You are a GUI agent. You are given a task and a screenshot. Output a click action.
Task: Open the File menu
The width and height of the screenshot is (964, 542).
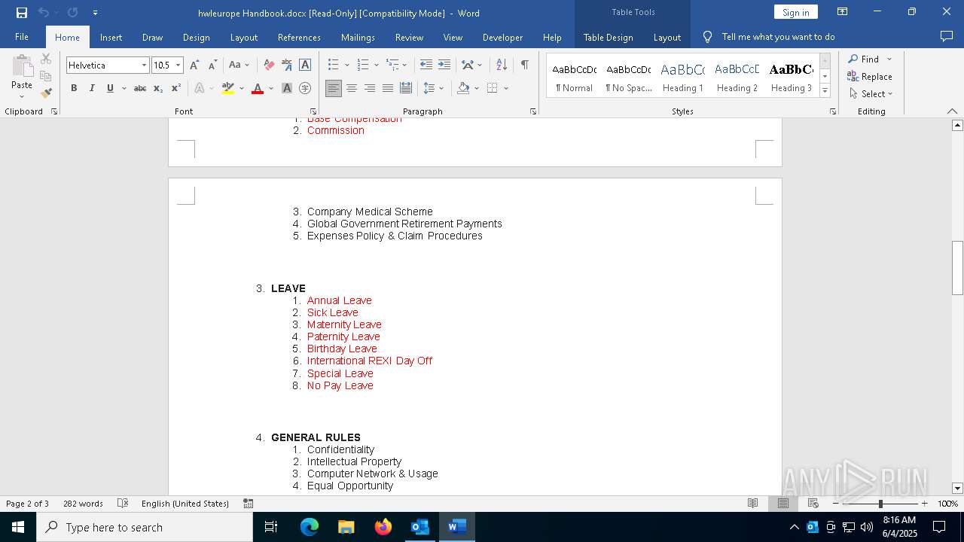(x=22, y=37)
